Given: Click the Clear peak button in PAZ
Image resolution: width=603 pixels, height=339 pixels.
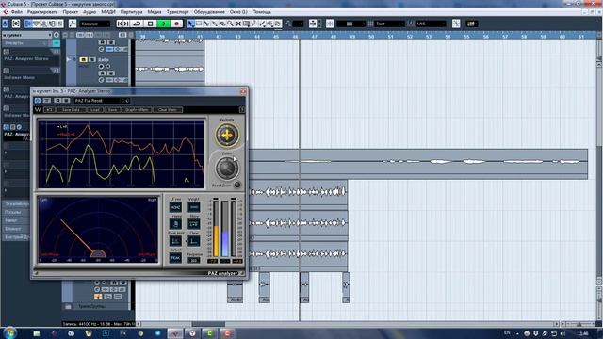Looking at the screenshot, I should click(x=194, y=241).
